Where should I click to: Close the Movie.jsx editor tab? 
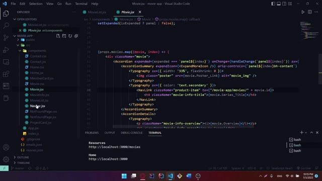click(140, 12)
